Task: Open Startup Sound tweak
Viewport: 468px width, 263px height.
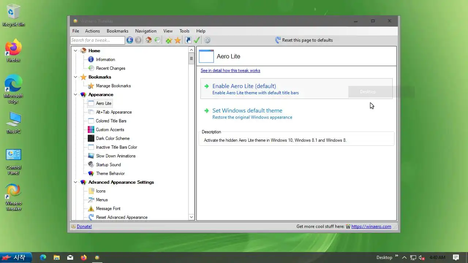Action: pyautogui.click(x=108, y=165)
